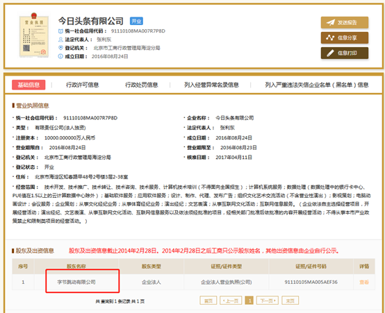
Task: Select page 1 in pagination
Action: coord(249,301)
